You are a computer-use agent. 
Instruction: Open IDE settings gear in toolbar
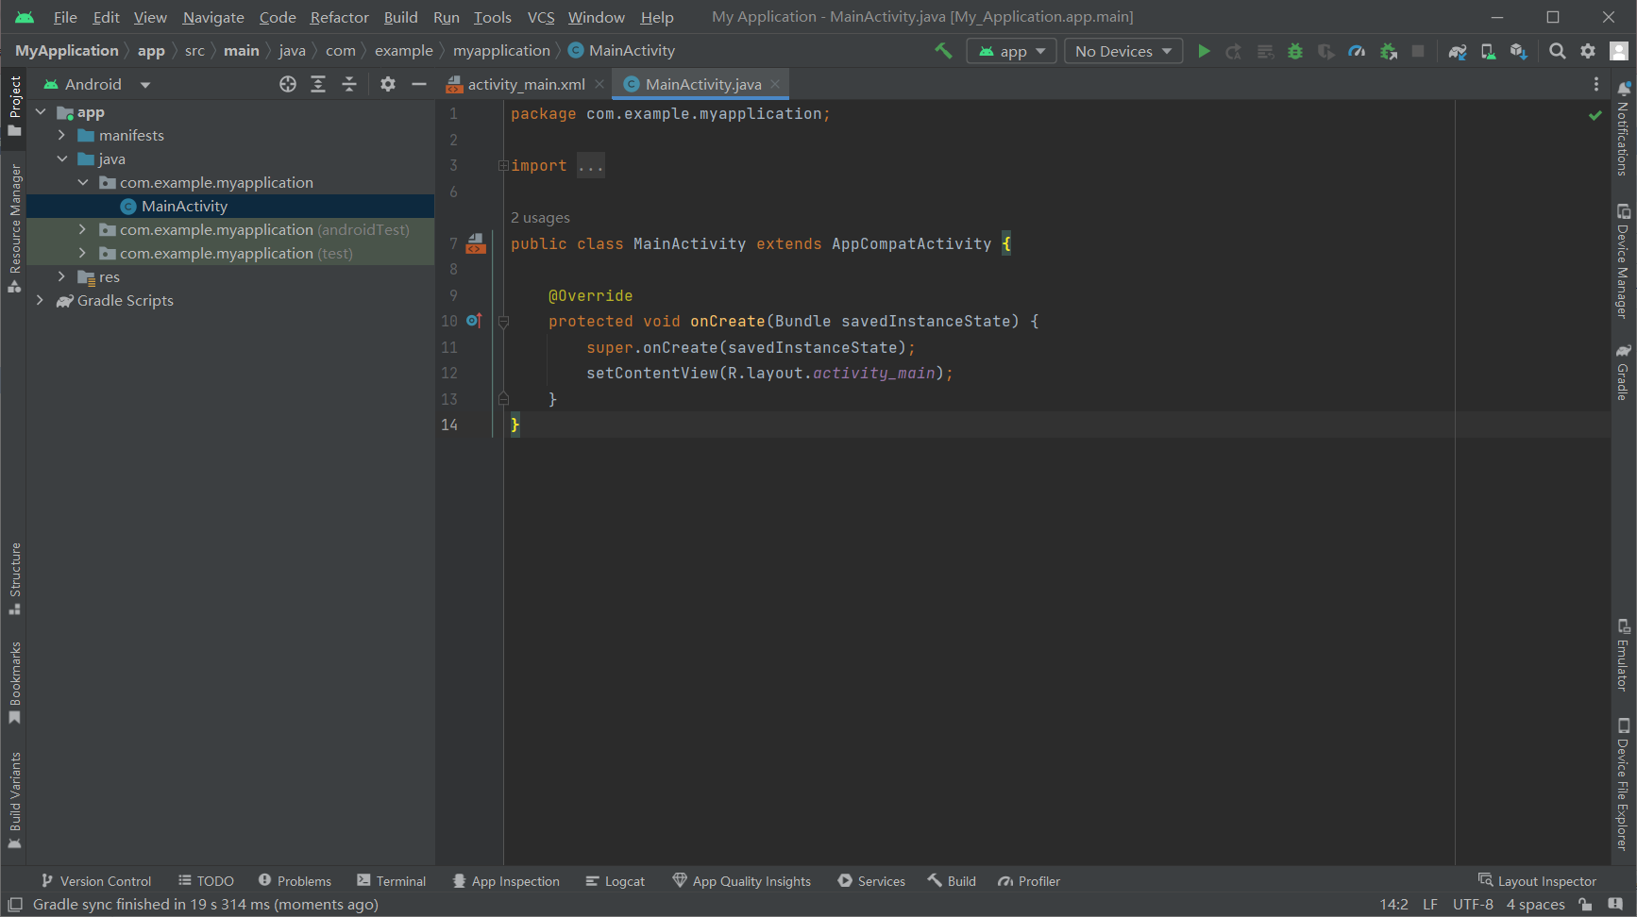pos(1588,51)
